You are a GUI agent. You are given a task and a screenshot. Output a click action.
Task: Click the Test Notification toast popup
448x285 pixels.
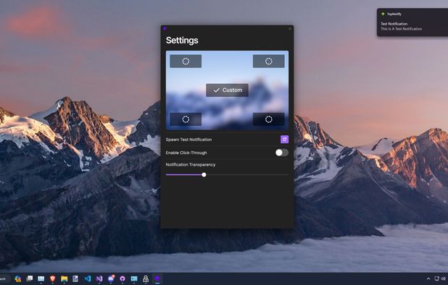pos(412,22)
